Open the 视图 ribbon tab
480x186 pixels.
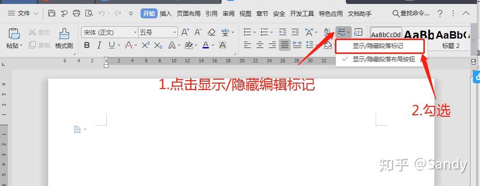pyautogui.click(x=245, y=14)
